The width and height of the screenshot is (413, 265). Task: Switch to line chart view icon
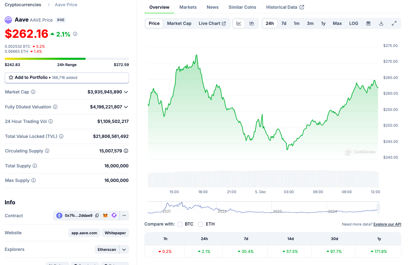pyautogui.click(x=239, y=23)
